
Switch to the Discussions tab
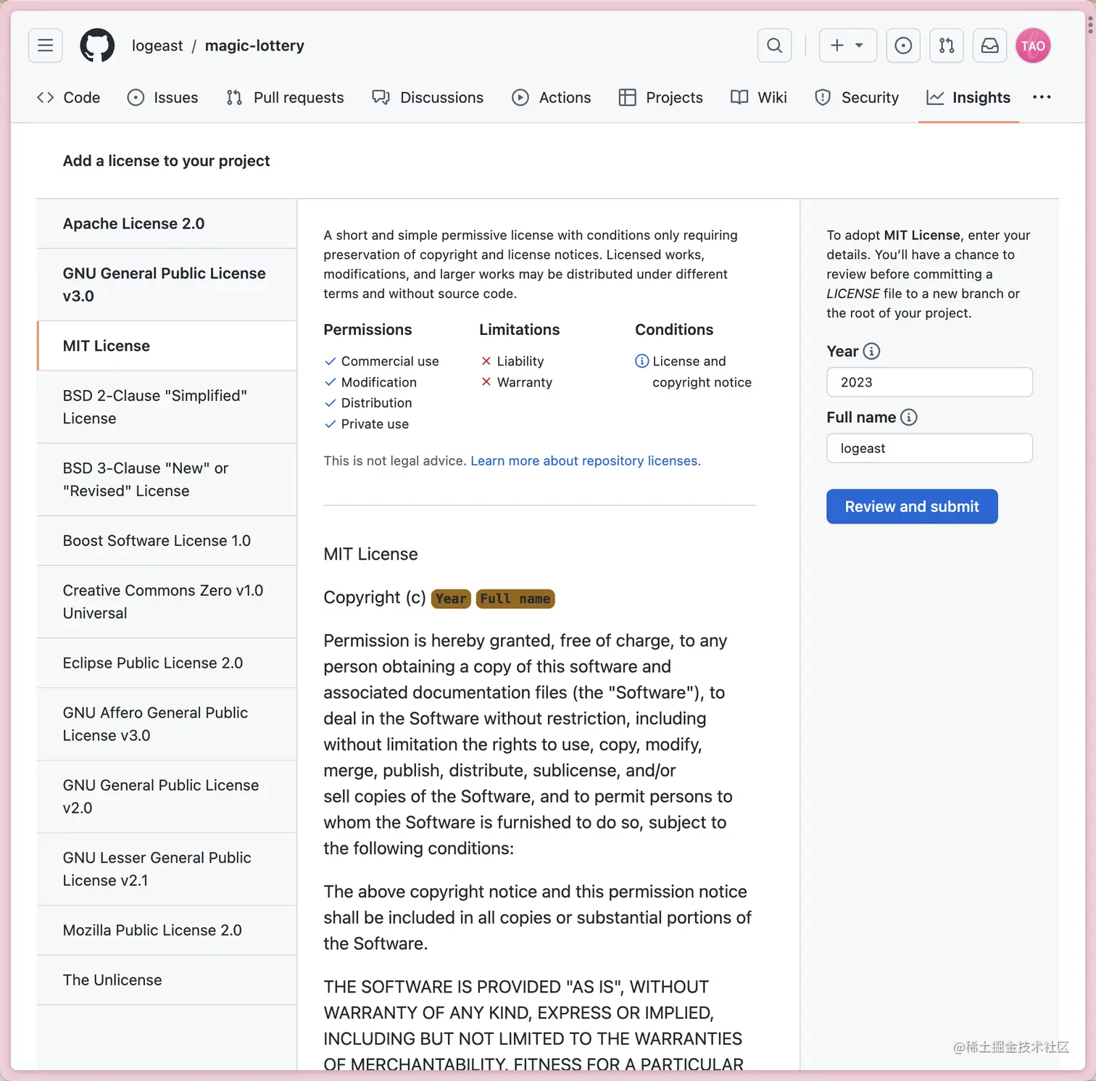(x=428, y=97)
